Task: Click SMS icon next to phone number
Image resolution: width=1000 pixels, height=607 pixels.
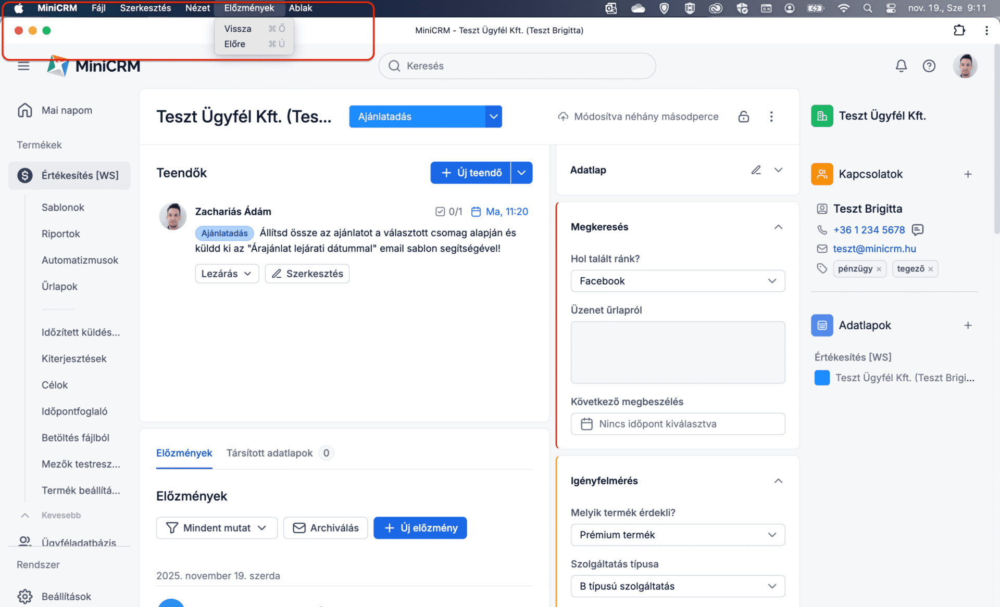Action: (918, 229)
